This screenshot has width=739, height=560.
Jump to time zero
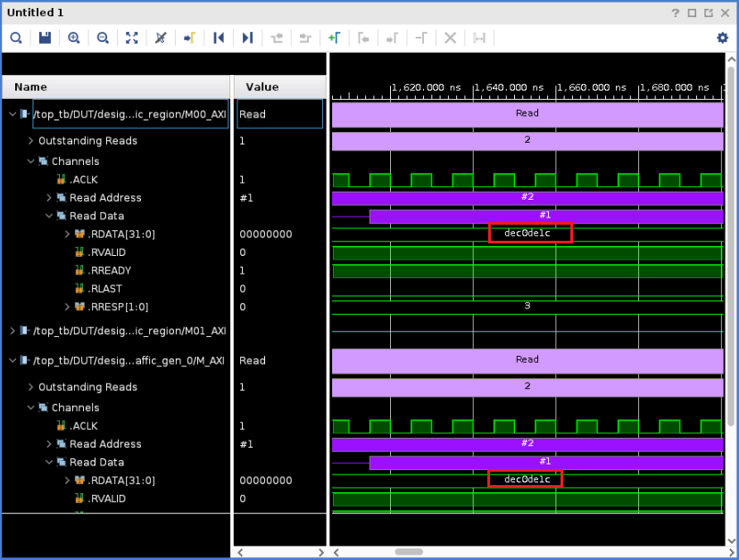pyautogui.click(x=219, y=37)
